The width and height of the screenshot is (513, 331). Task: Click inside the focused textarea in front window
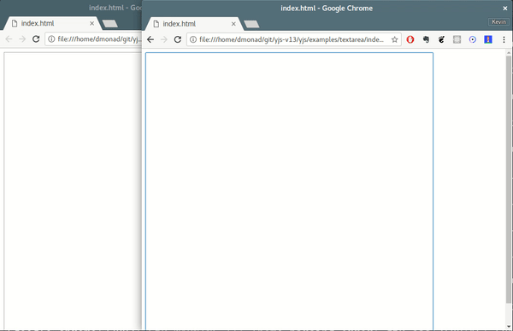(x=290, y=192)
